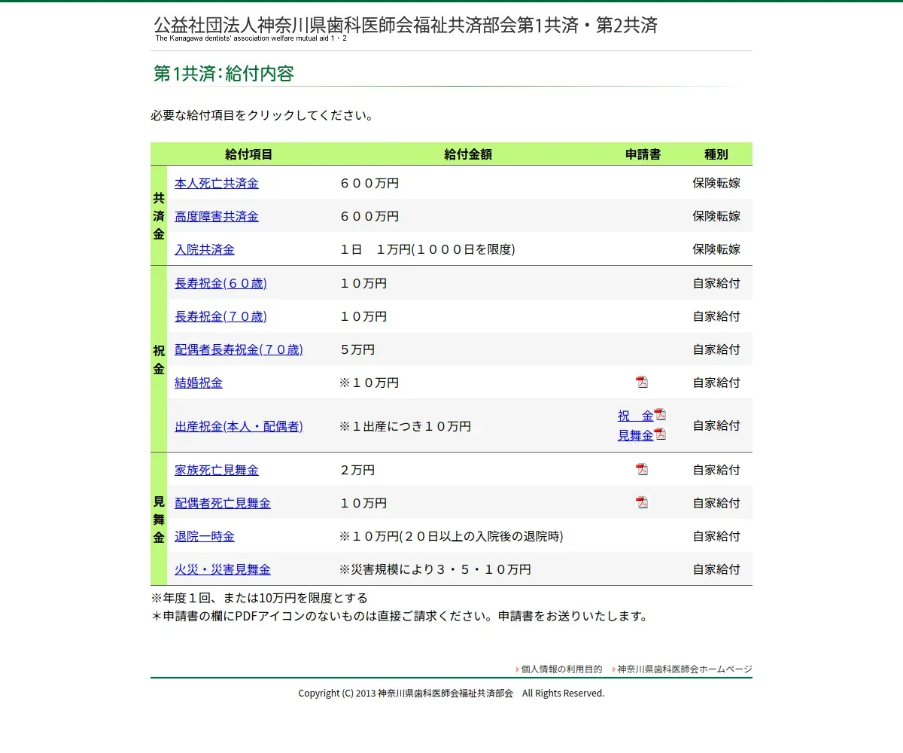Open the 家族死亡見舞金 application PDF icon
Image resolution: width=903 pixels, height=753 pixels.
tap(642, 469)
